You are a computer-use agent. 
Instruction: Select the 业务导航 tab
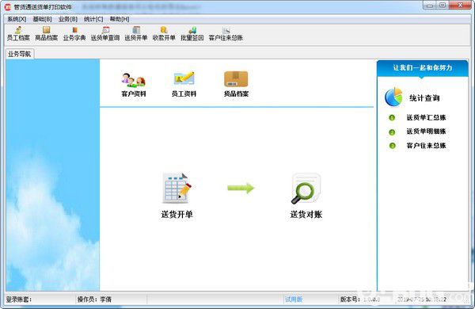(19, 54)
